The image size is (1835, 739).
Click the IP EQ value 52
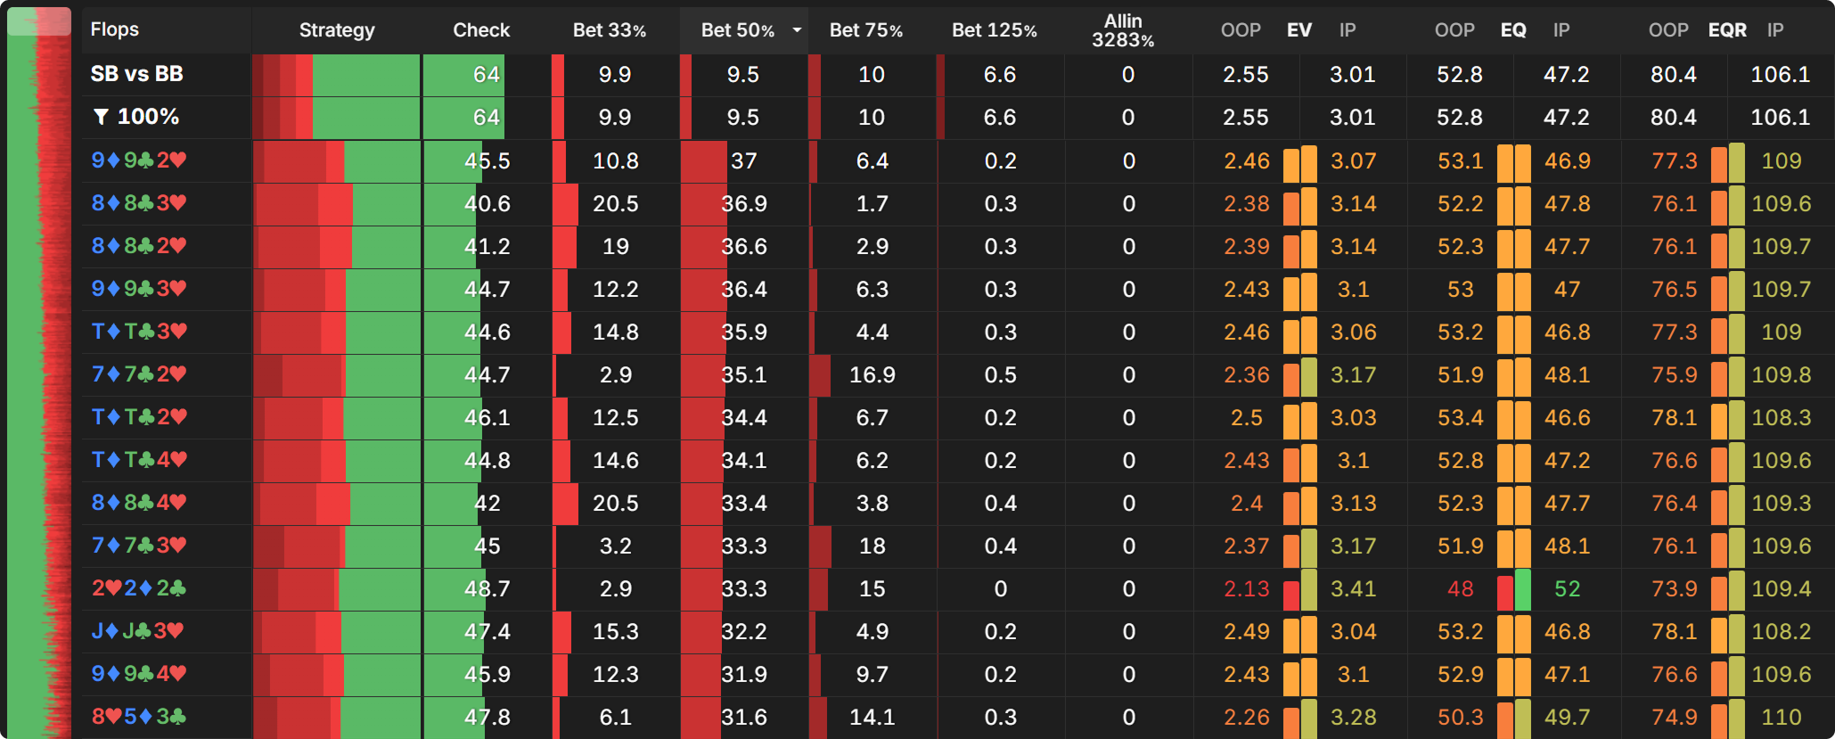(x=1567, y=589)
